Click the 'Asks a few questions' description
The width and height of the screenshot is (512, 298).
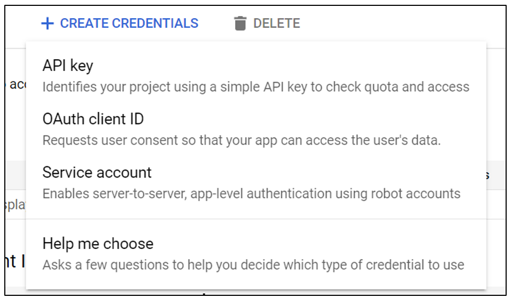(253, 264)
